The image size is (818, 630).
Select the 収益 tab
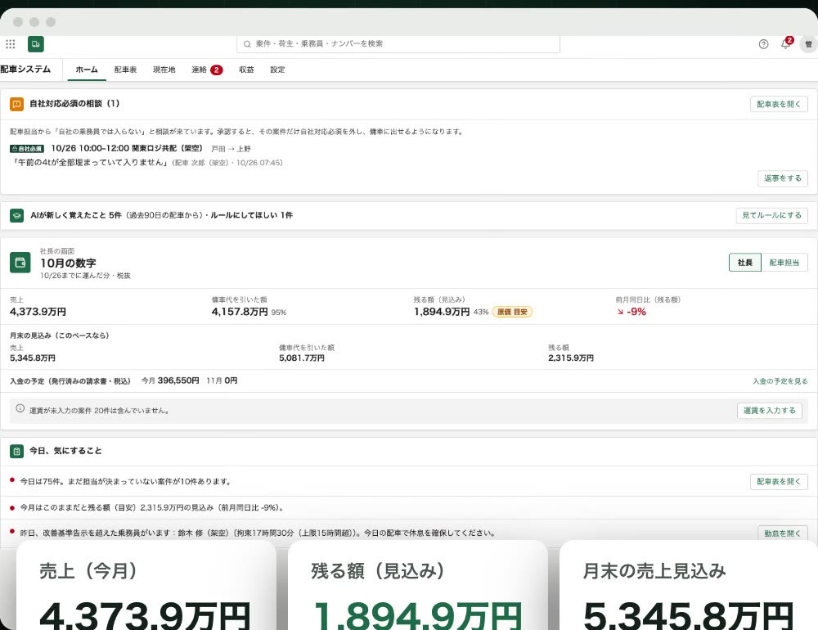click(246, 70)
